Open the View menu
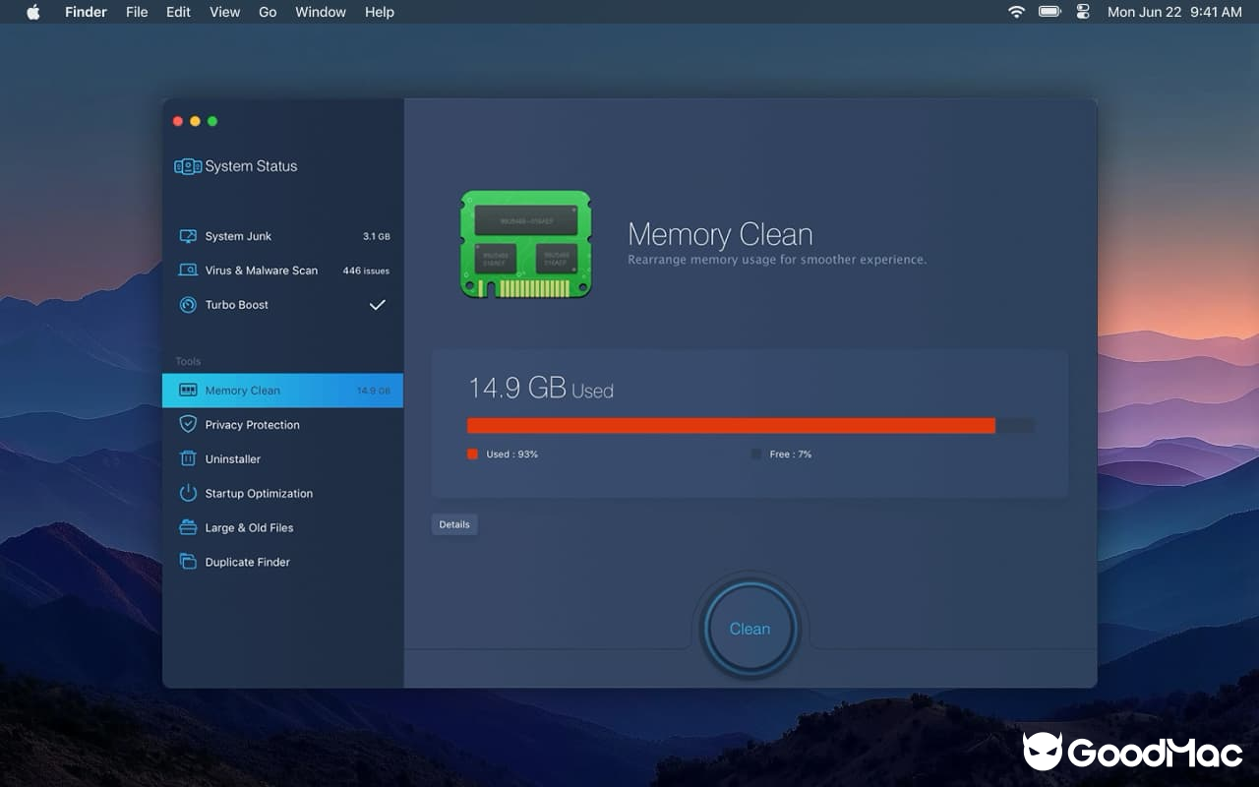This screenshot has width=1259, height=787. [224, 12]
